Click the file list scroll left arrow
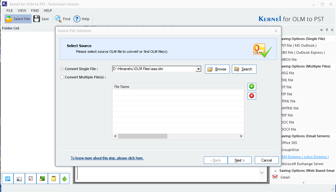The image size is (336, 192). (115, 136)
